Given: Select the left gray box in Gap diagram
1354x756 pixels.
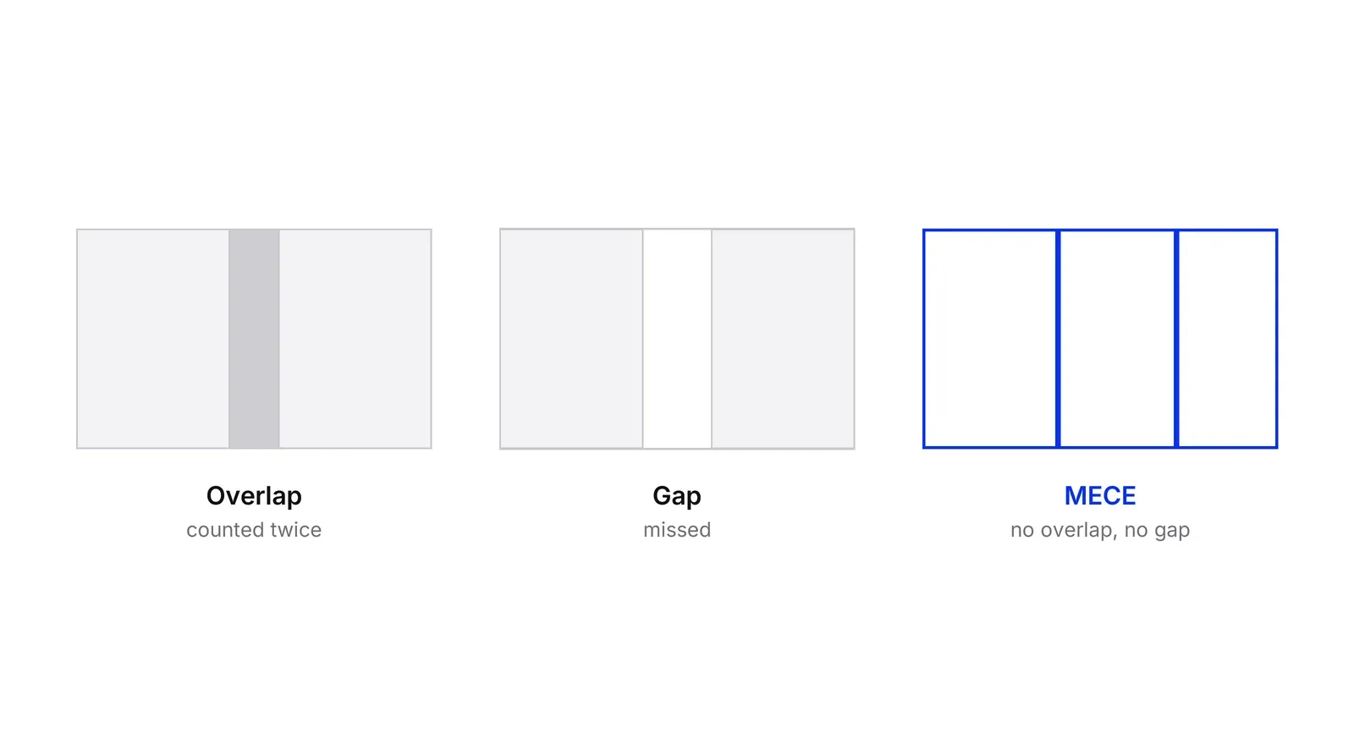Looking at the screenshot, I should tap(571, 339).
